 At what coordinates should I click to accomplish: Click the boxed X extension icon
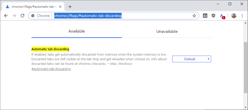tap(205, 16)
